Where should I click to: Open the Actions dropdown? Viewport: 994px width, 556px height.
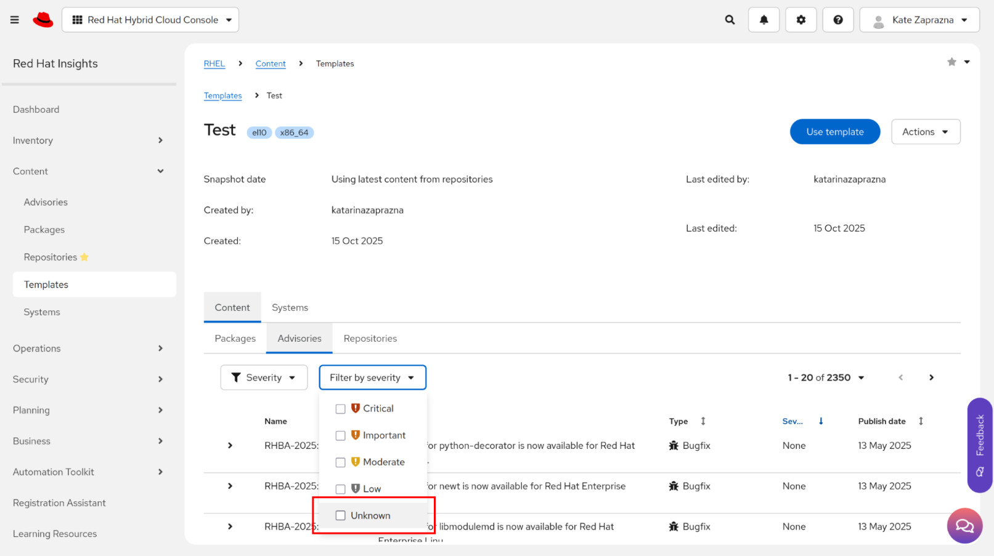click(925, 132)
